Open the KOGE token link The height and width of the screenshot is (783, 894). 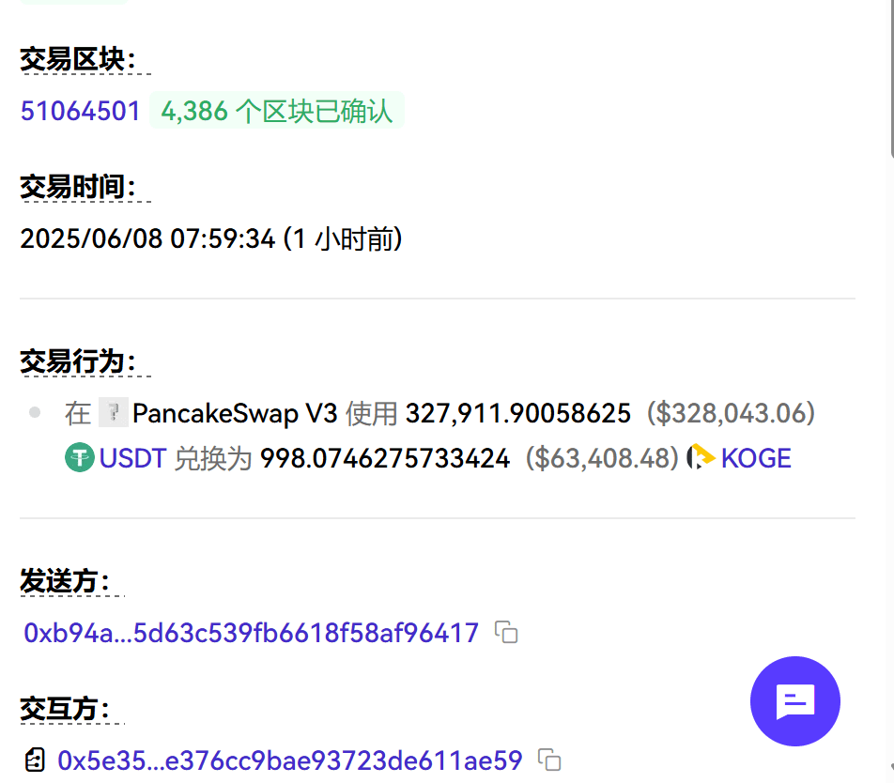pyautogui.click(x=756, y=458)
